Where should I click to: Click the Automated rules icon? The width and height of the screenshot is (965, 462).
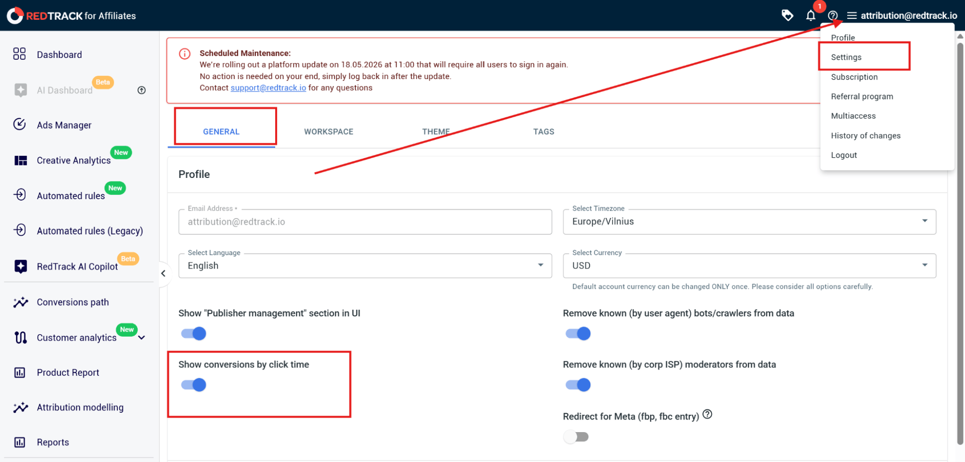point(19,194)
